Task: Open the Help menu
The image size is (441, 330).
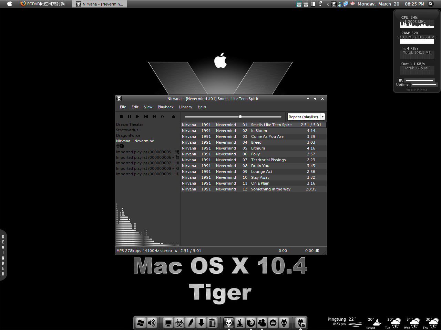Action: [202, 107]
